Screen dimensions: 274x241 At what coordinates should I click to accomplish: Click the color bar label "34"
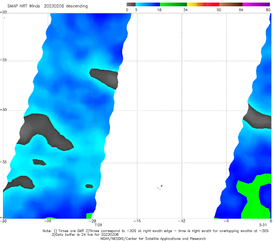[186, 10]
